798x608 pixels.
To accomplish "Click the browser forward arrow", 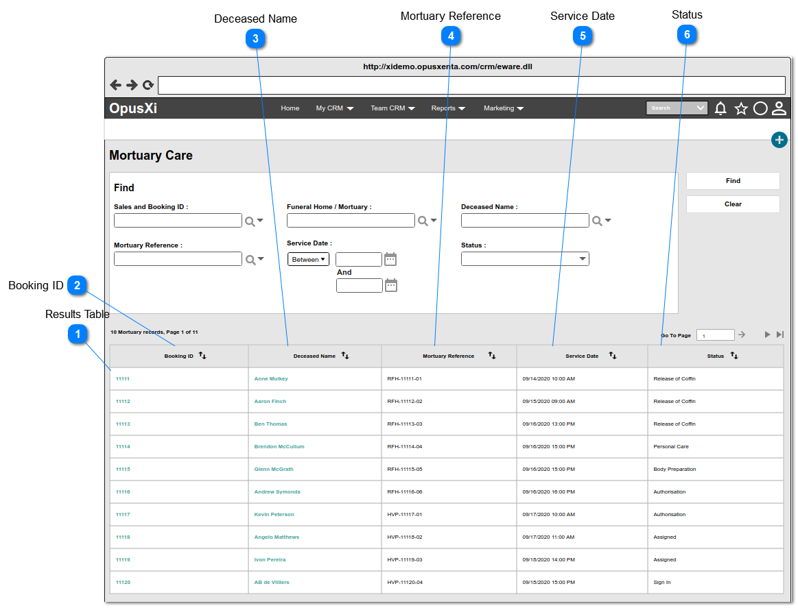I will click(x=132, y=85).
